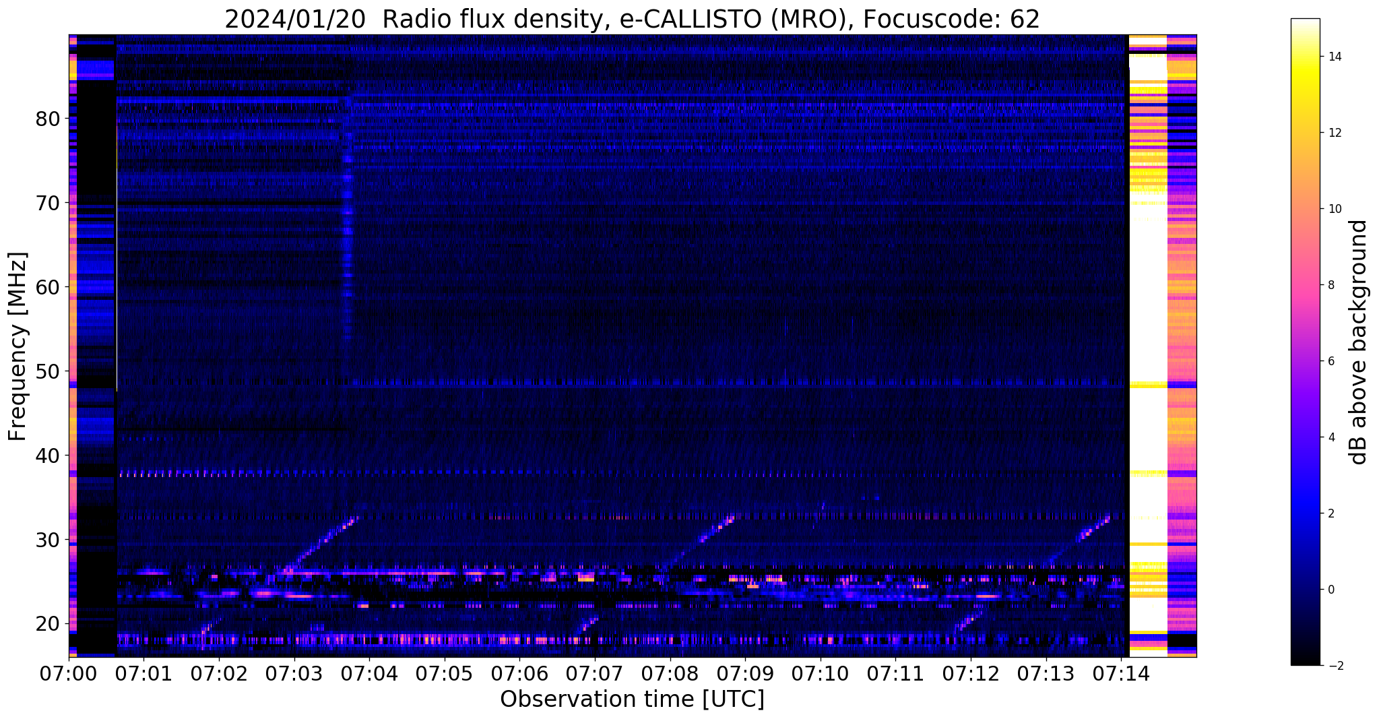Click the 07:10 time tick label
The width and height of the screenshot is (1379, 719).
coord(821,673)
